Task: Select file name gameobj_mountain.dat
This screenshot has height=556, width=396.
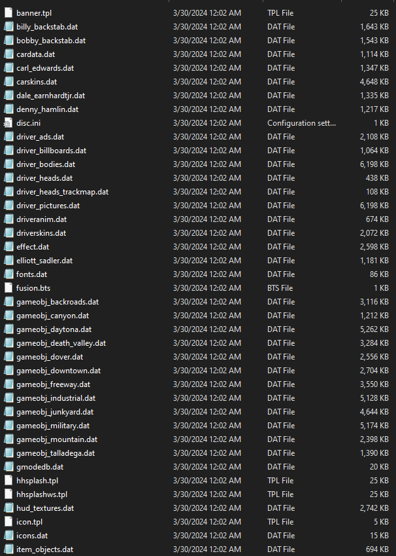Action: click(x=57, y=439)
